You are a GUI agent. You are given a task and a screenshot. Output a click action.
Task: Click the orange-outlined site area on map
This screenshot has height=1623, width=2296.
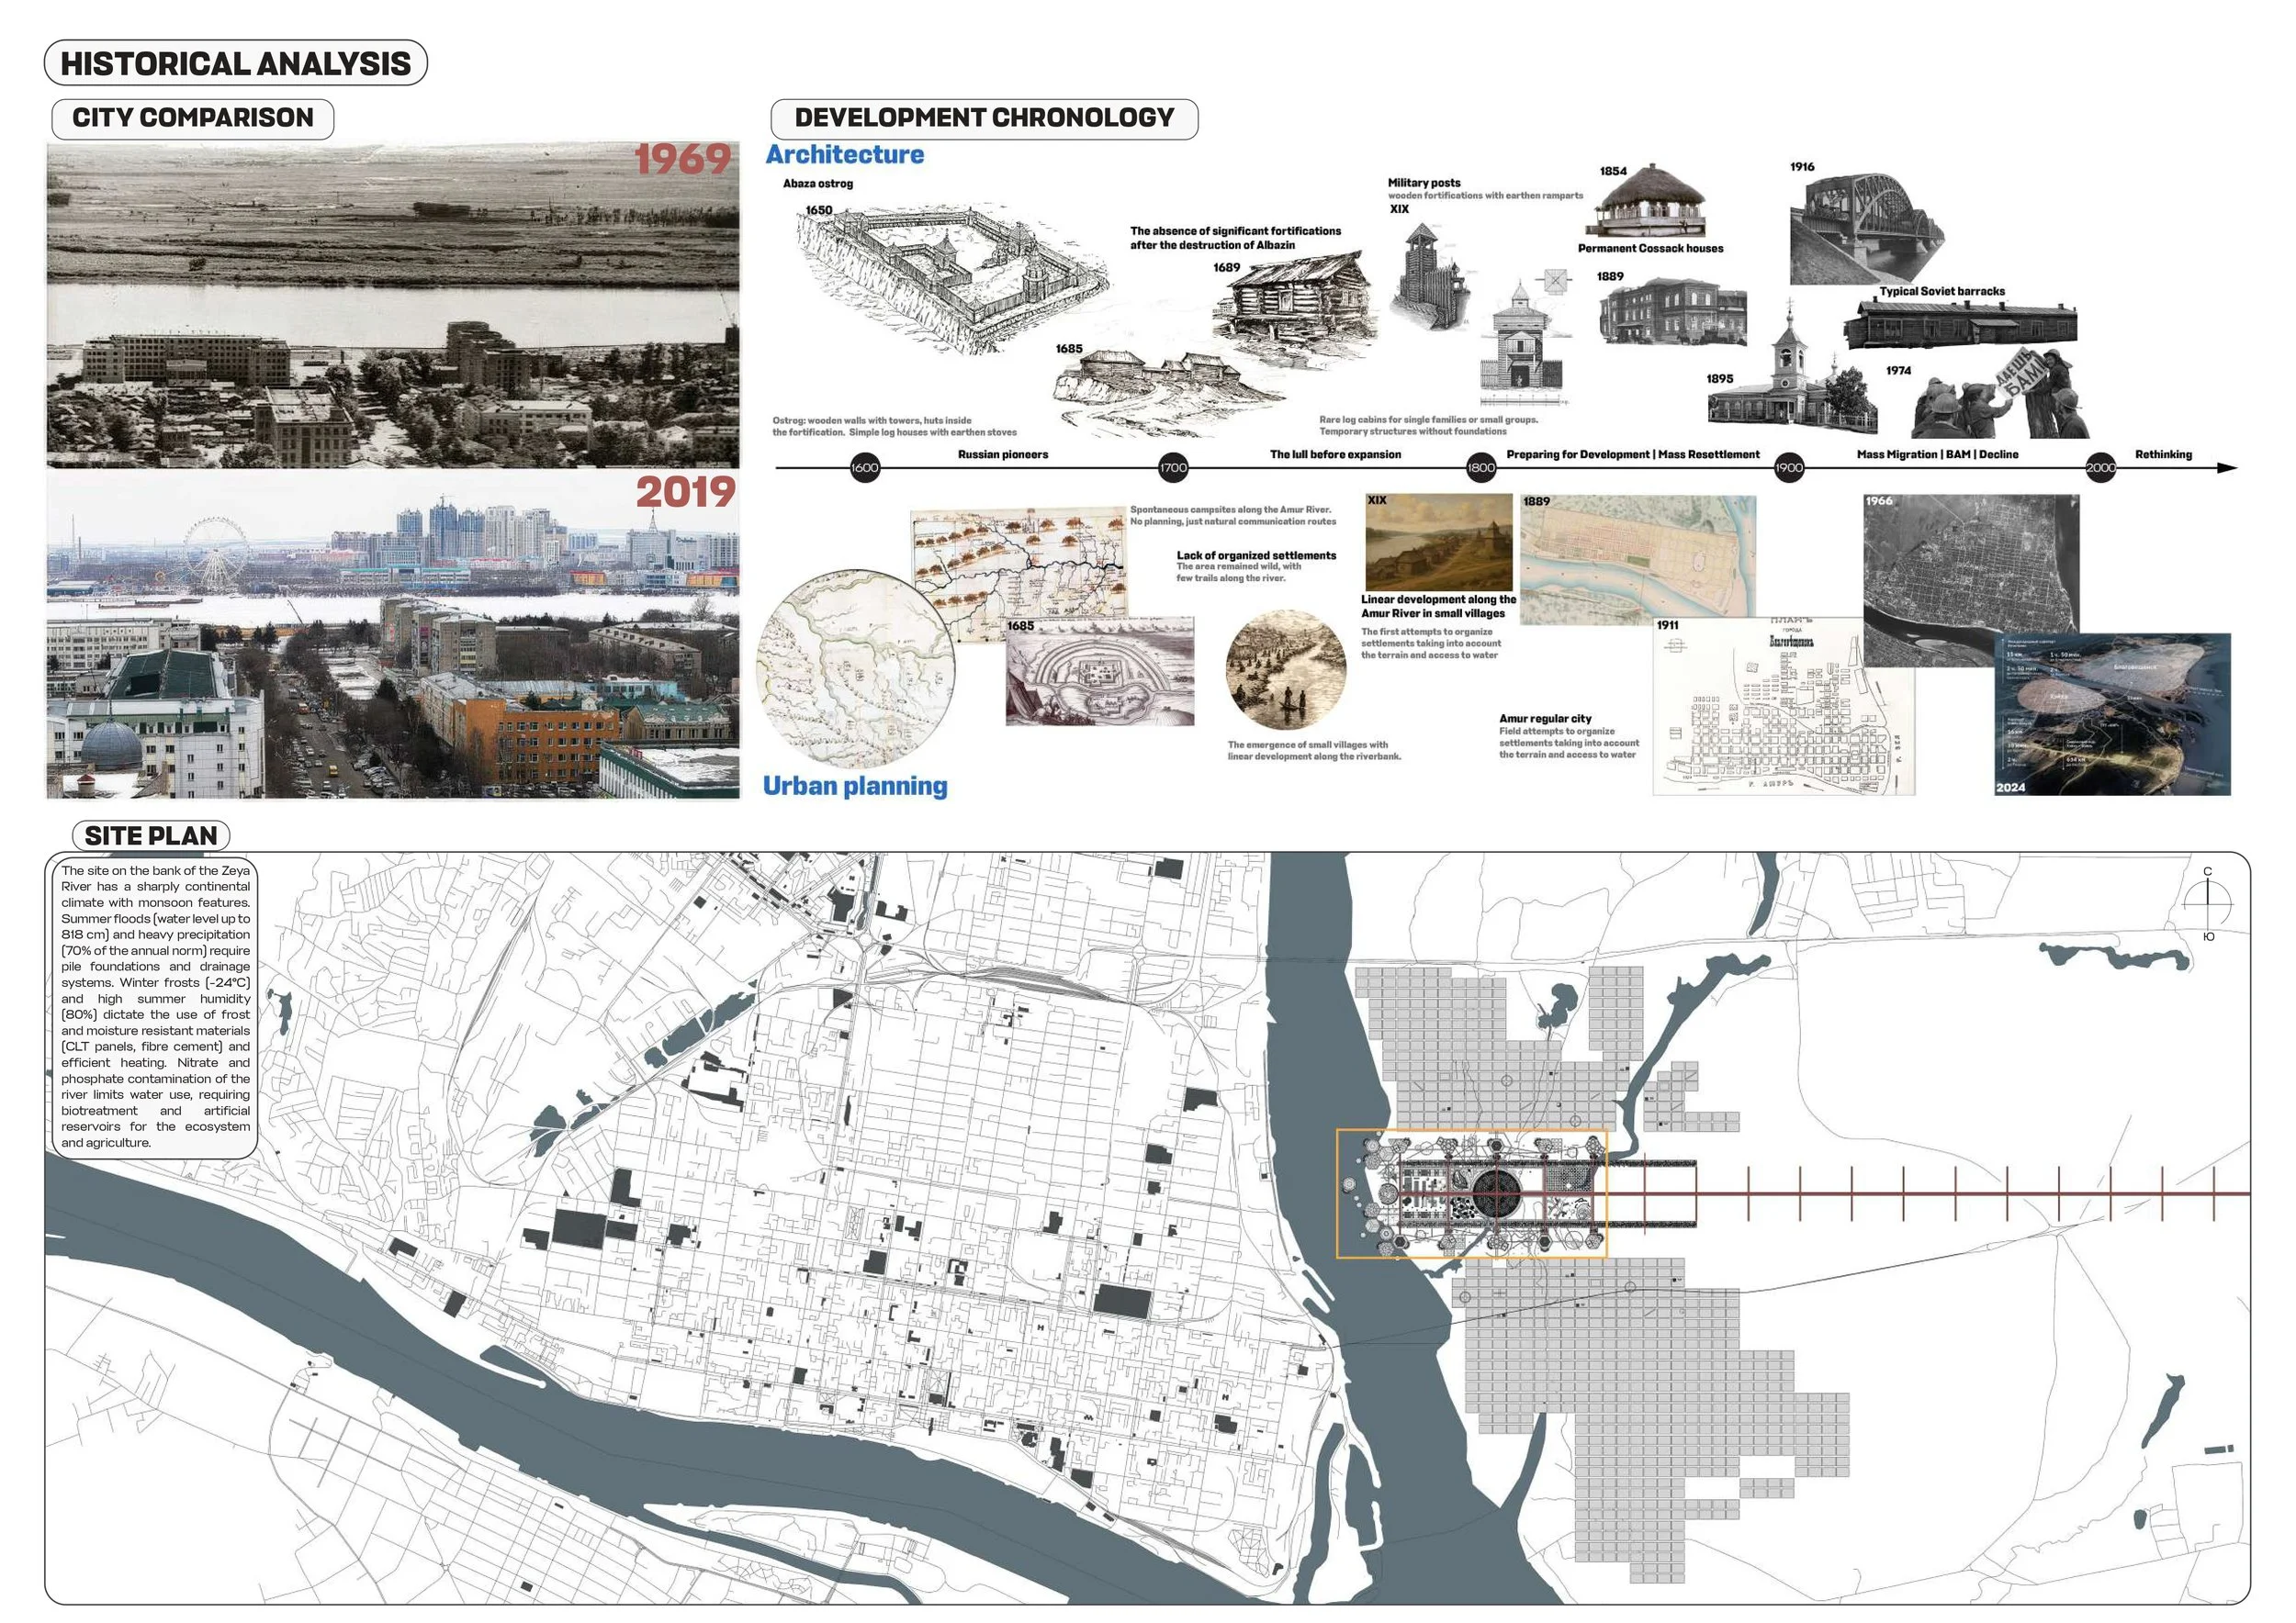pyautogui.click(x=1471, y=1193)
